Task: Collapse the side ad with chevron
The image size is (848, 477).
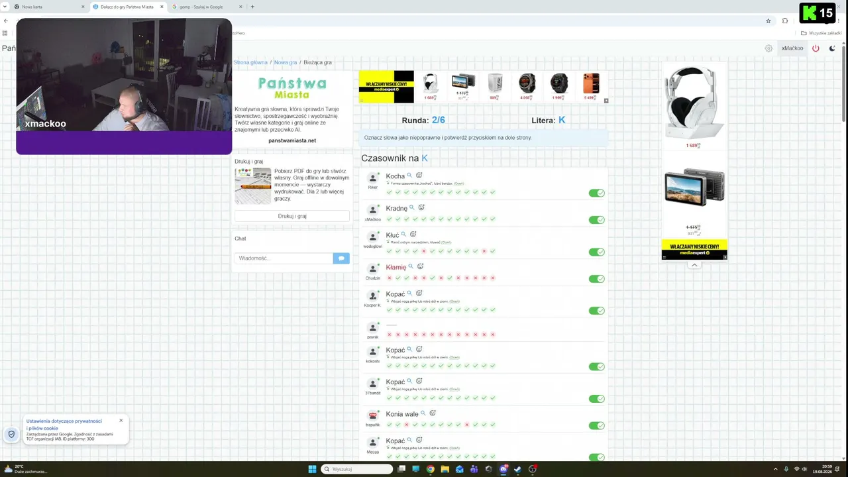Action: 694,265
